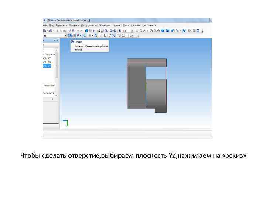Click the Open document icon
The image size is (266, 199).
pyautogui.click(x=51, y=31)
